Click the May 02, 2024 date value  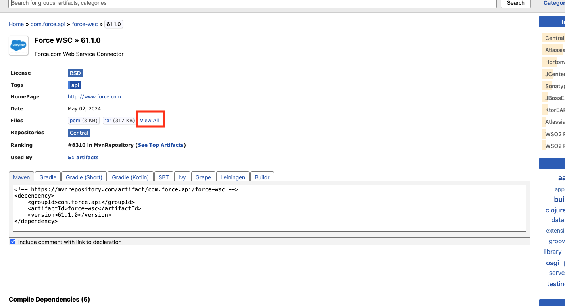point(84,109)
